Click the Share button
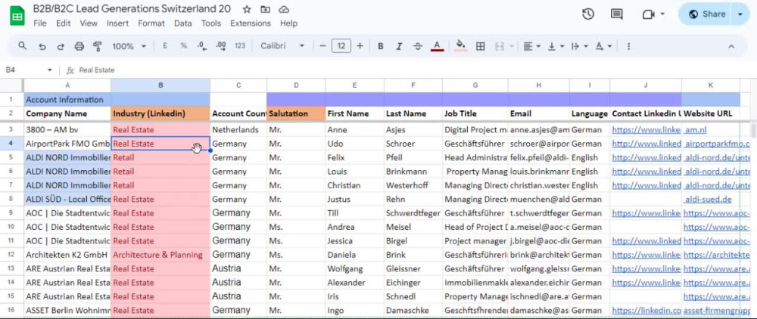 707,14
